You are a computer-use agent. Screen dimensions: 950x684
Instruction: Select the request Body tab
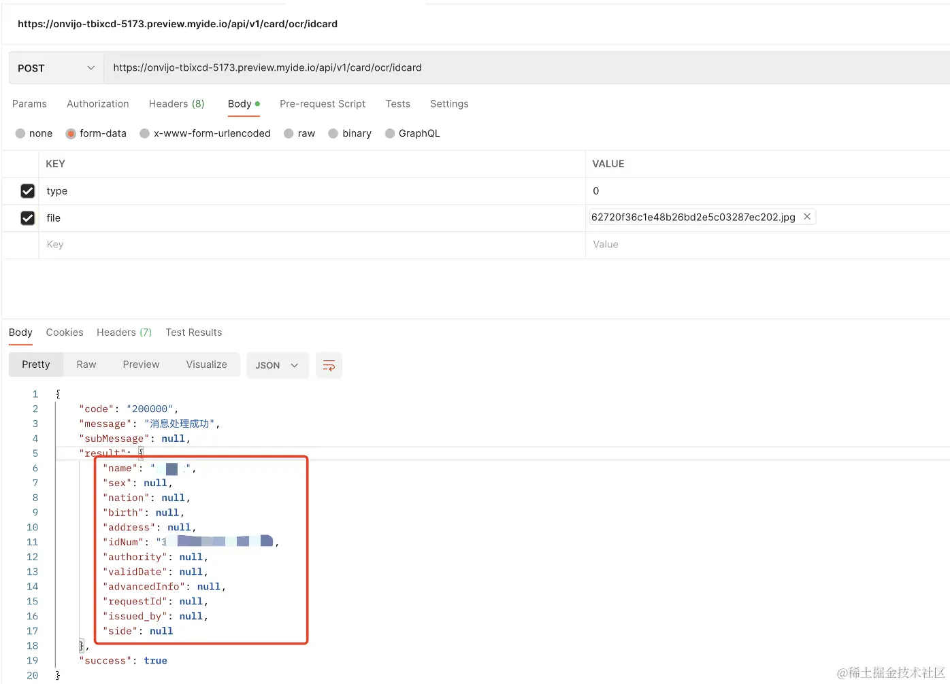[x=244, y=104]
